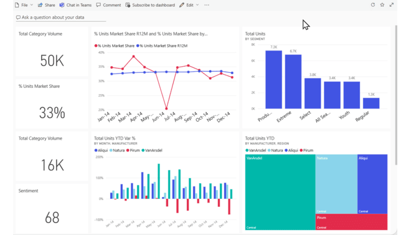Screen dimensions: 411x235
Task: Click the Ask a question input field
Action: [61, 17]
